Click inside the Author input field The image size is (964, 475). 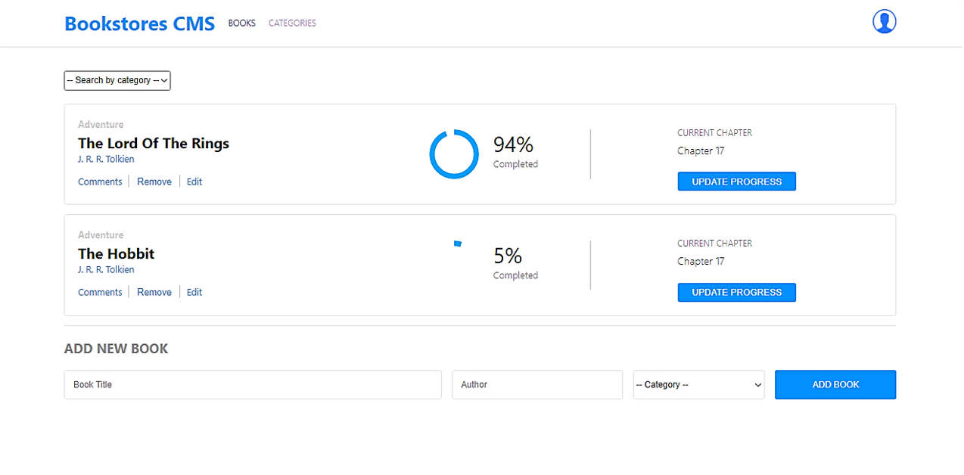(x=537, y=384)
